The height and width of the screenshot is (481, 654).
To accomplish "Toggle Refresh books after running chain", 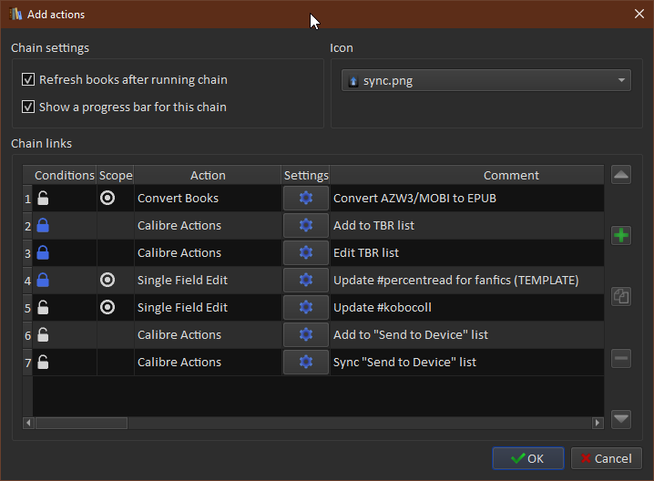I will [x=28, y=80].
